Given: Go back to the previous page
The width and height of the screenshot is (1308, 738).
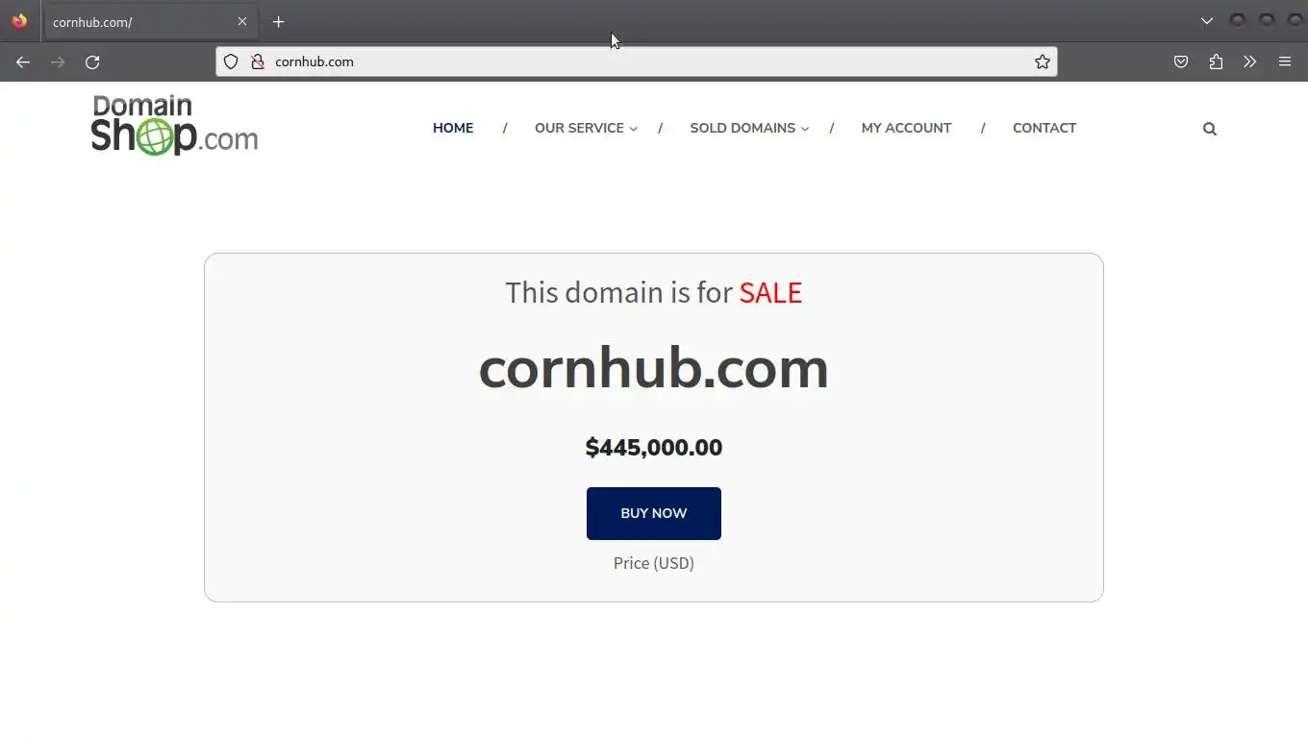Looking at the screenshot, I should tap(23, 61).
